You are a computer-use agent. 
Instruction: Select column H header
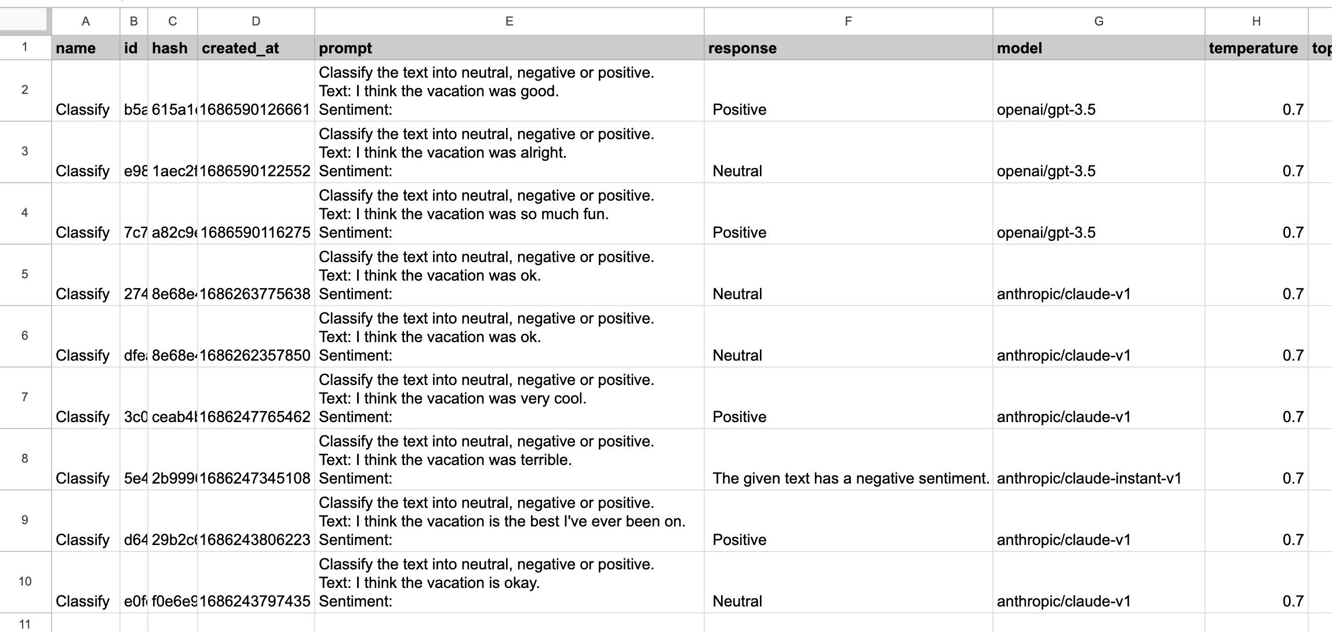[1257, 21]
